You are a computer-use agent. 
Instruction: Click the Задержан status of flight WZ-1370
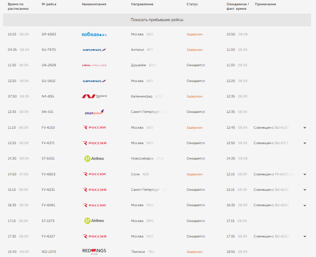coord(194,252)
